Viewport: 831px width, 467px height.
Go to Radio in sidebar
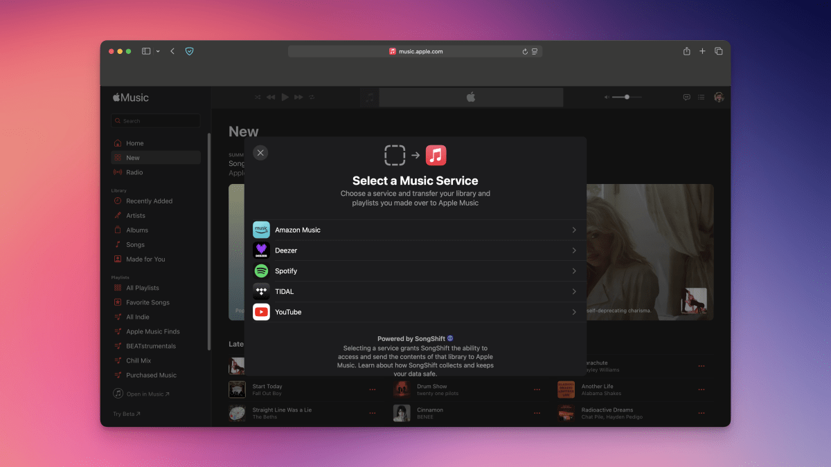coord(134,172)
